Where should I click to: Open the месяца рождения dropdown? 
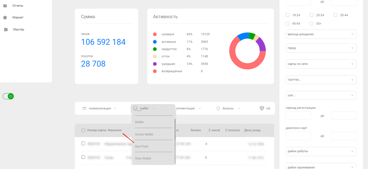coord(321,34)
